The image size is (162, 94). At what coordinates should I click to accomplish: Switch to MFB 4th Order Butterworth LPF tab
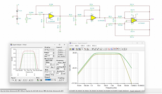pyautogui.click(x=53, y=91)
